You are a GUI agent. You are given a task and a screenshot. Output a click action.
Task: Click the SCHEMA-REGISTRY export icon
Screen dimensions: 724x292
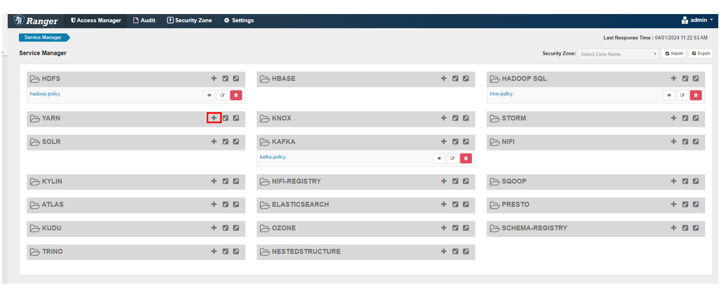(695, 228)
